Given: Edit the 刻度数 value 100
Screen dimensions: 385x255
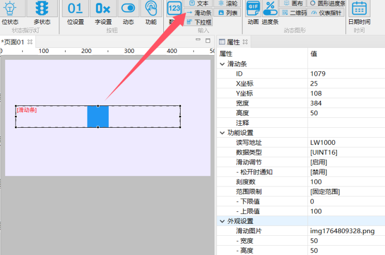Looking at the screenshot, I should (346, 182).
